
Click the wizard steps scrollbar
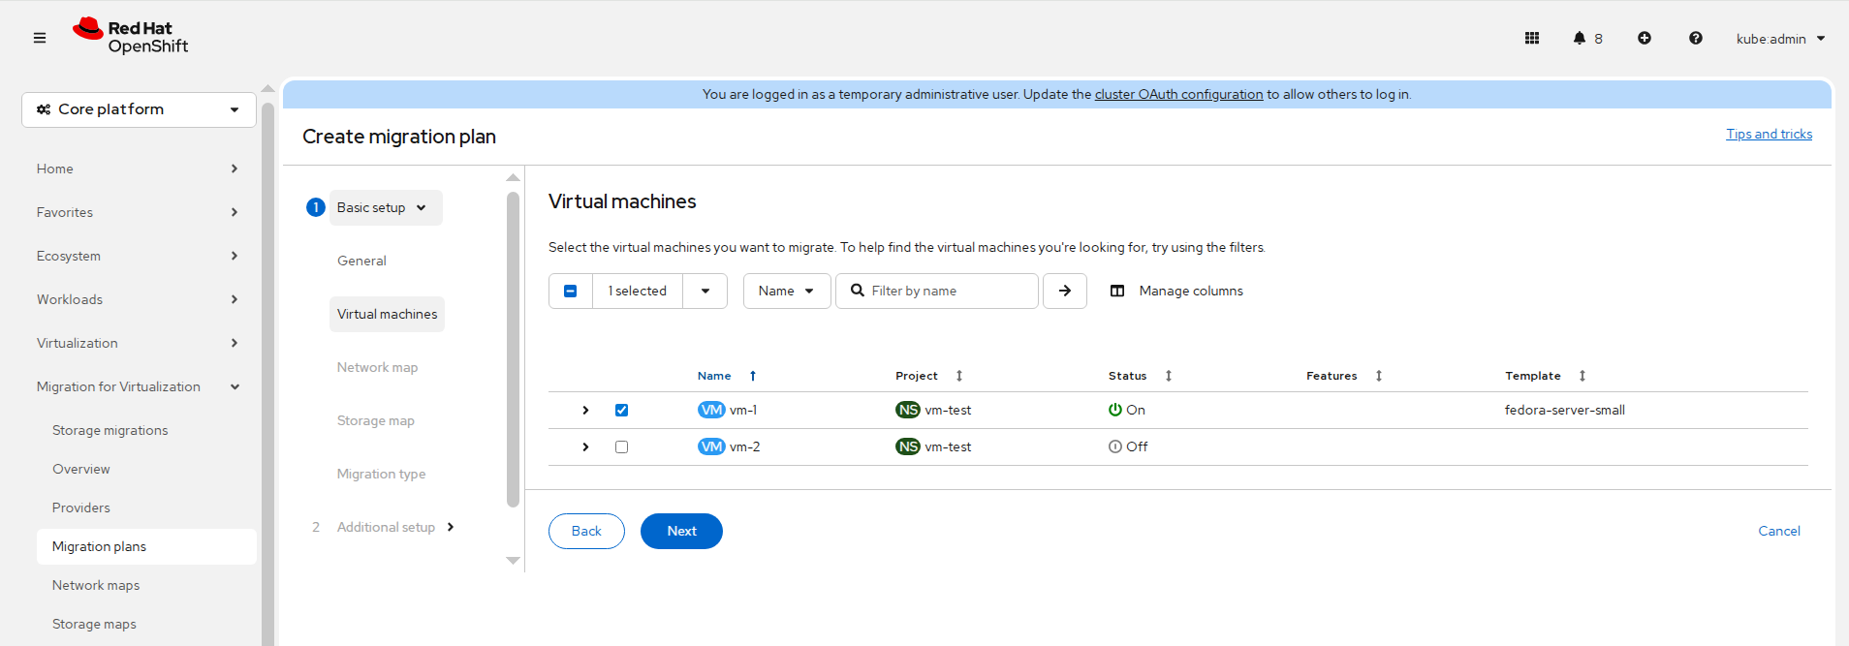513,349
